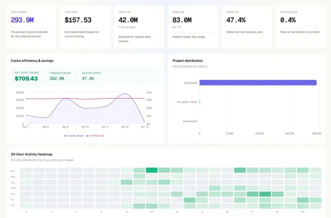Image resolution: width=331 pixels, height=218 pixels.
Task: Click the $709.43 estimated cost saved
Action: pyautogui.click(x=26, y=78)
